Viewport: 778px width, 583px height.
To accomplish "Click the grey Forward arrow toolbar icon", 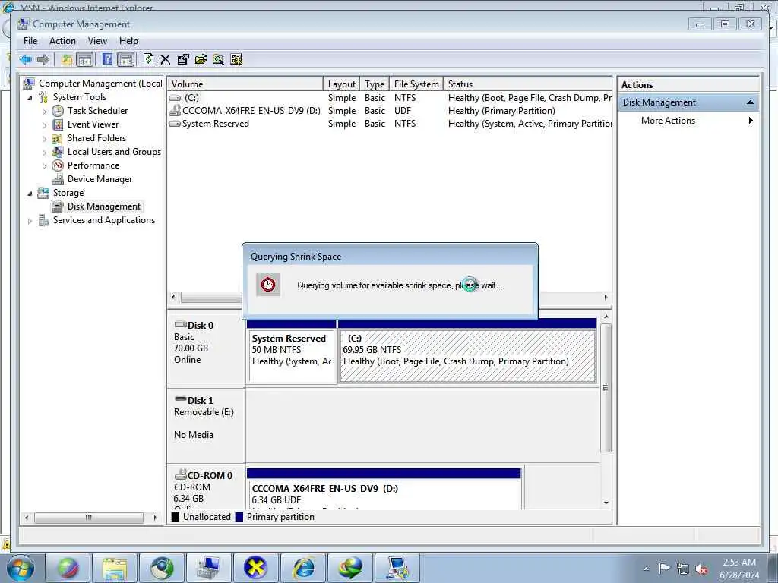I will (x=43, y=60).
